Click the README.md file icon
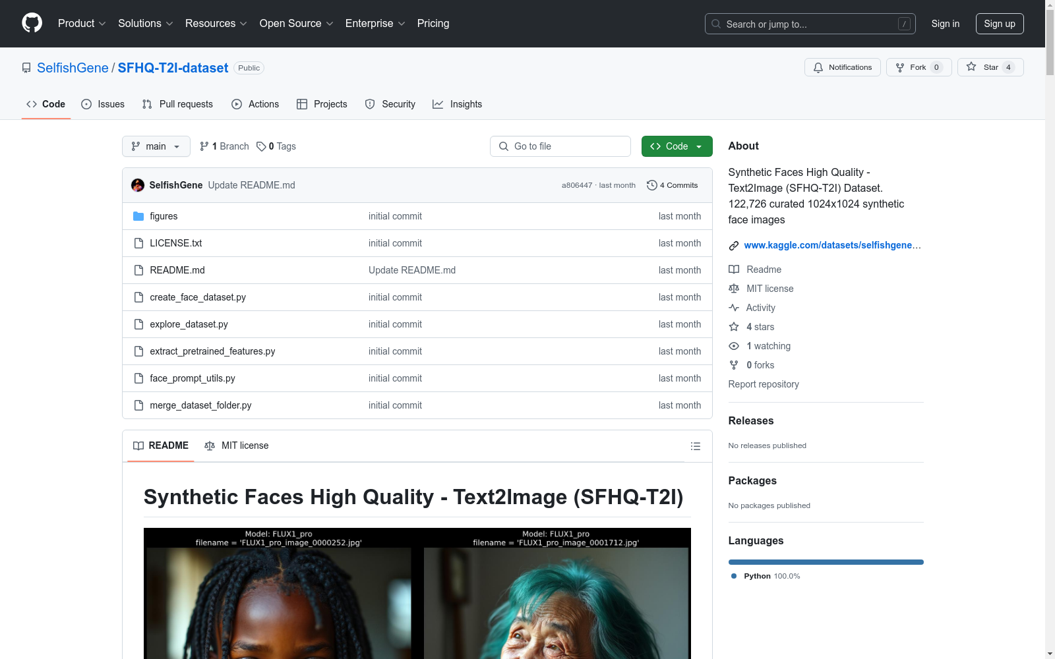This screenshot has height=659, width=1055. tap(138, 270)
